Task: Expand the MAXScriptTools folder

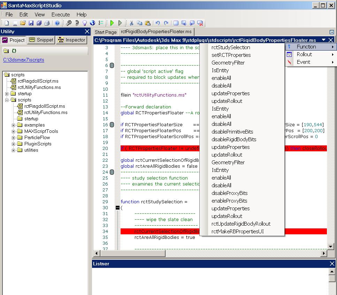Action: point(13,131)
